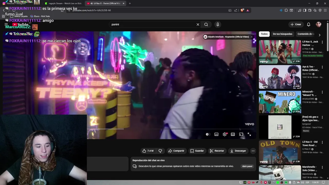Open options for the Minecraft Minero video
This screenshot has width=329, height=185.
(322, 92)
